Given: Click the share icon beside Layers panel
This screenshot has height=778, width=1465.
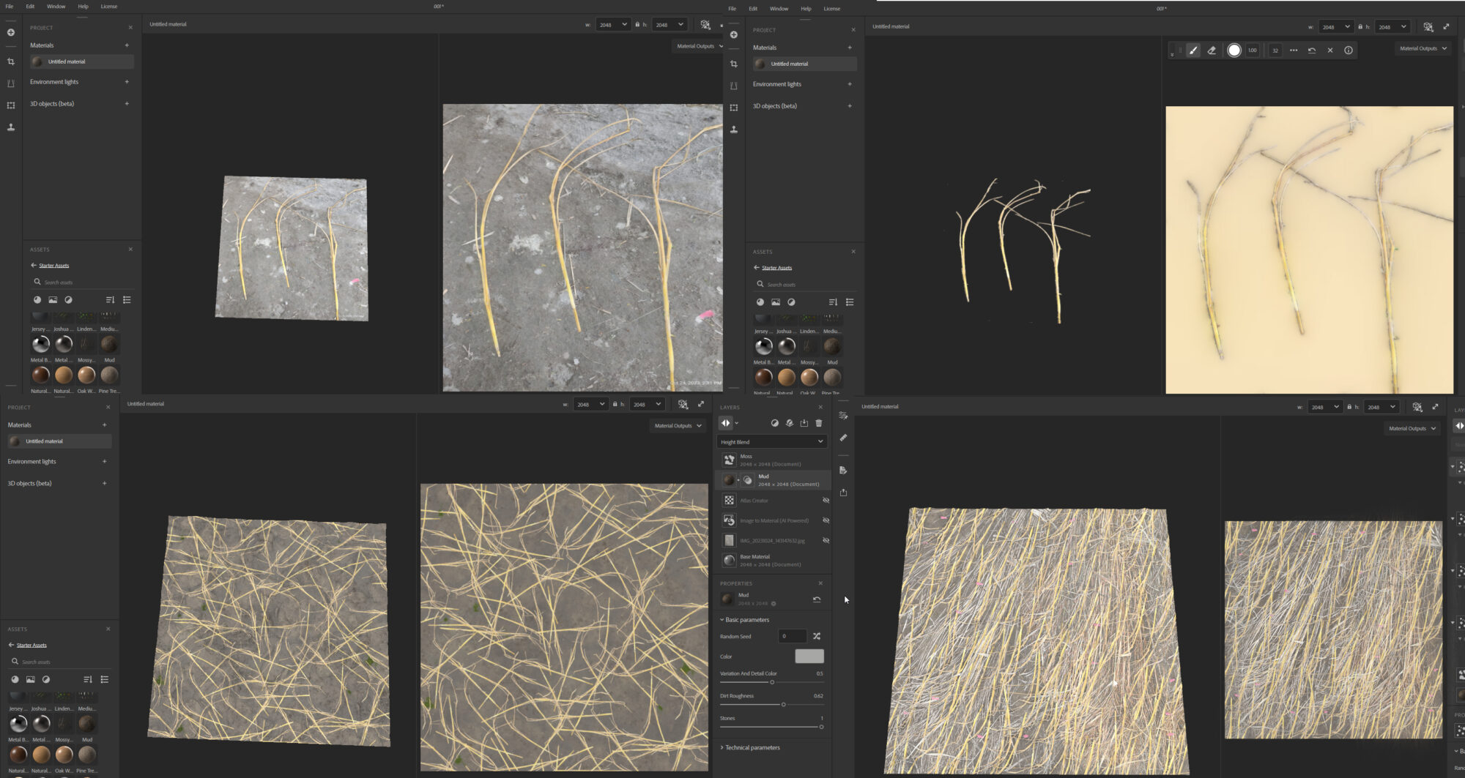Looking at the screenshot, I should tap(843, 493).
